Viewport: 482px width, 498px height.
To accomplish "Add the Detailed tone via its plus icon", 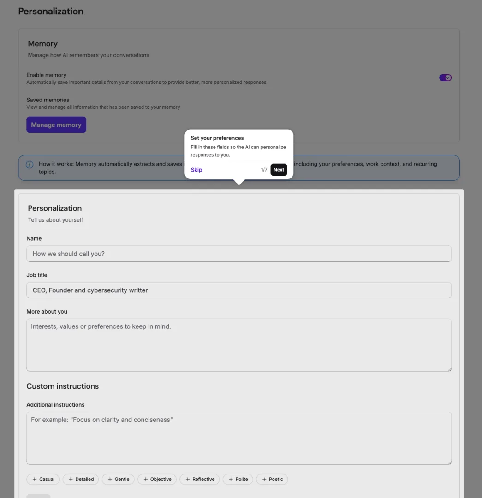I will (x=70, y=479).
